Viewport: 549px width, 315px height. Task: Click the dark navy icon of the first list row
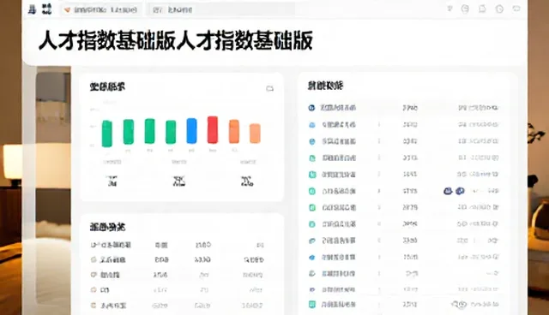point(311,108)
